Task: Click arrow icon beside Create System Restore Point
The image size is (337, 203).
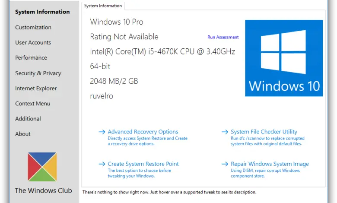Action: click(x=102, y=164)
